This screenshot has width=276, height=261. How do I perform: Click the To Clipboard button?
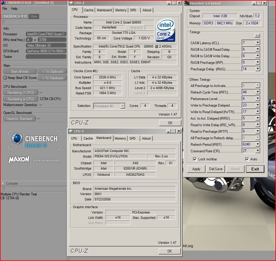[x=52, y=72]
